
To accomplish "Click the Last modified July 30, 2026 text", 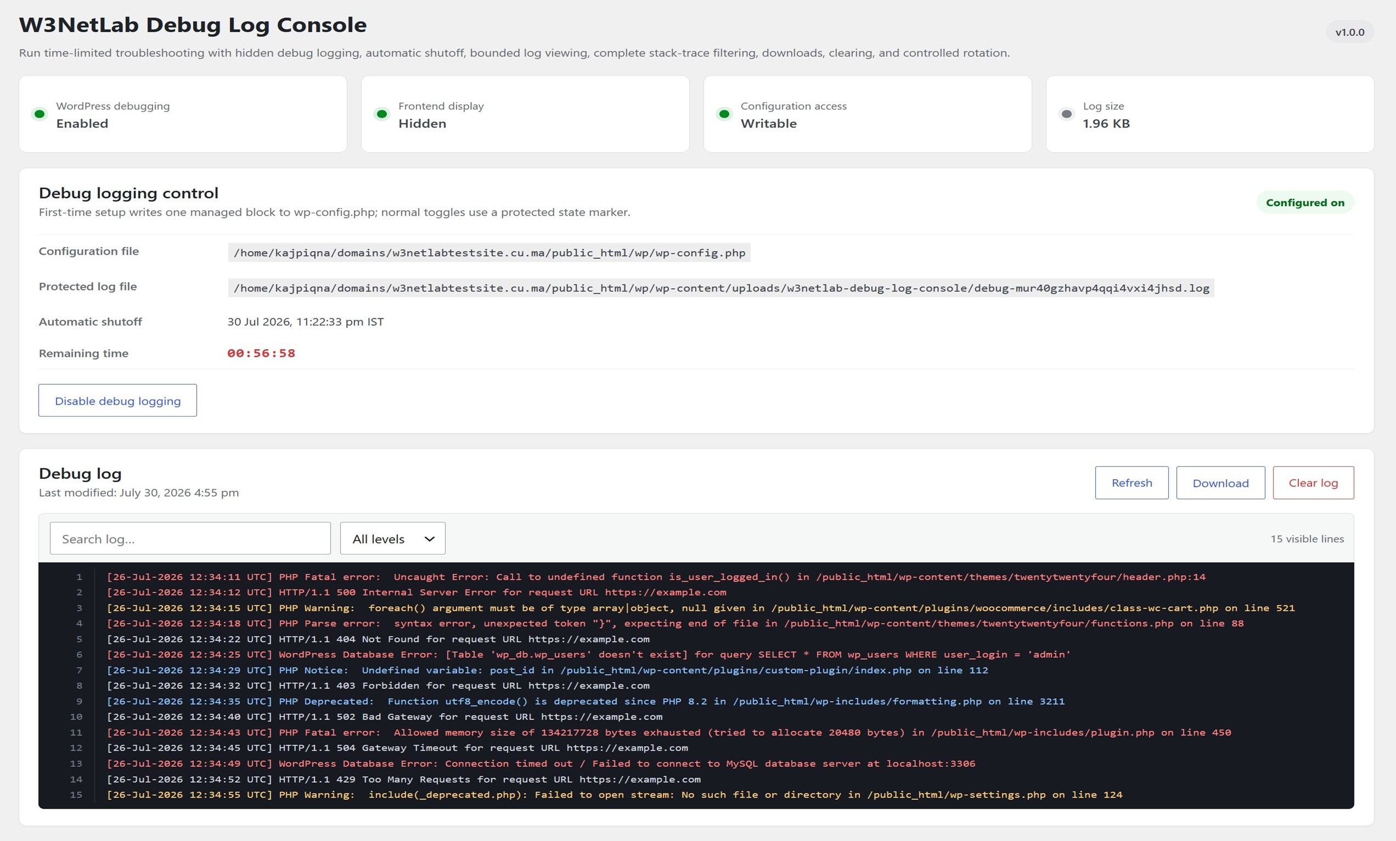I will point(139,492).
